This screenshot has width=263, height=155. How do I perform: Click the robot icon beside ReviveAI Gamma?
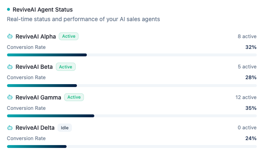click(10, 97)
